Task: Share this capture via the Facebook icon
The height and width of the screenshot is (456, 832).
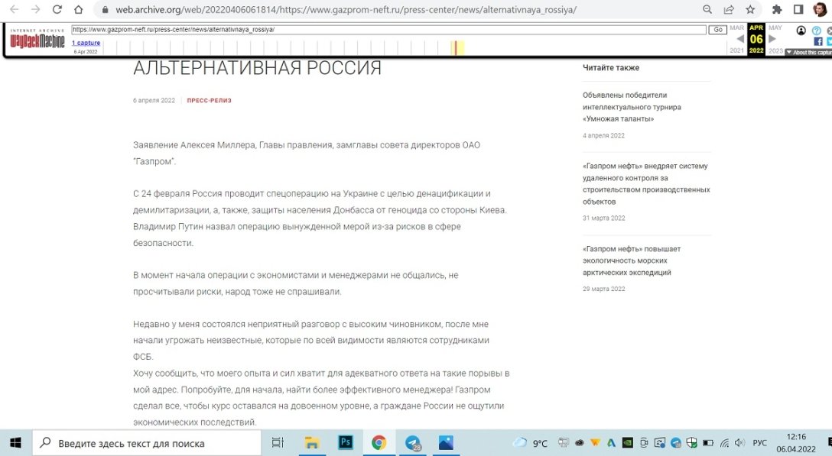Action: click(x=818, y=40)
